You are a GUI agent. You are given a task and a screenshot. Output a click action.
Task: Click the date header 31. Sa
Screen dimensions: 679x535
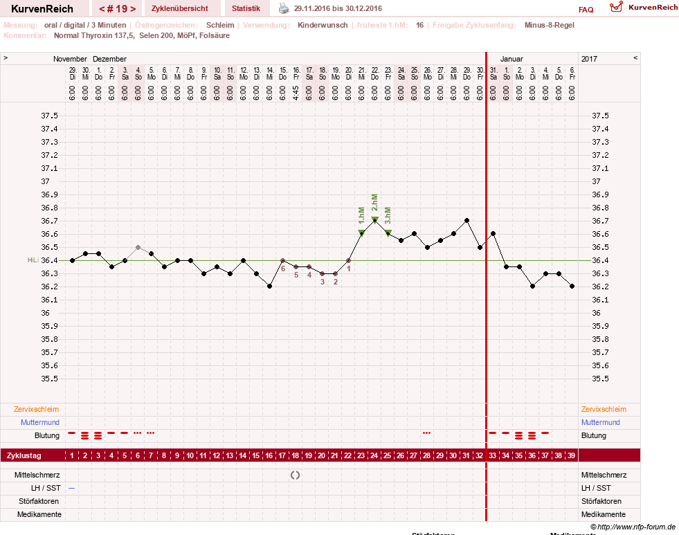pos(494,73)
